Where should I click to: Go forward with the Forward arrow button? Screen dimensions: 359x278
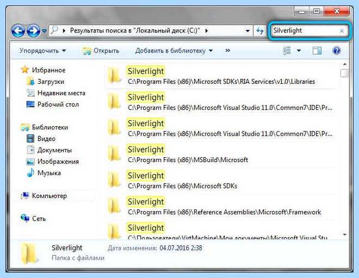pyautogui.click(x=34, y=30)
